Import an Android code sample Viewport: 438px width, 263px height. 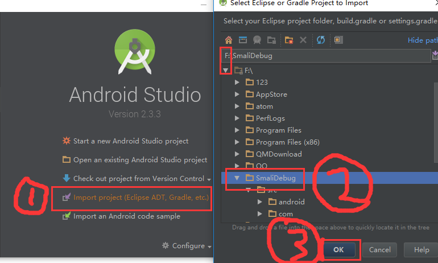coord(127,216)
